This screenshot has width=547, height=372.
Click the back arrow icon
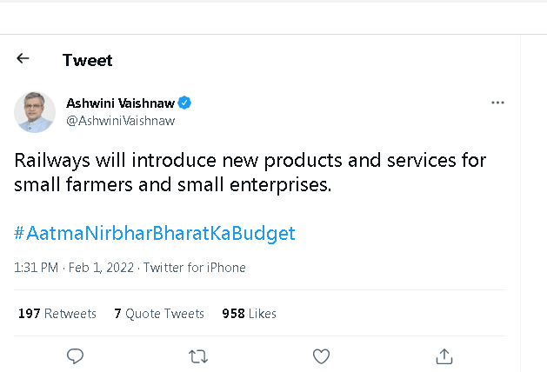(x=23, y=59)
